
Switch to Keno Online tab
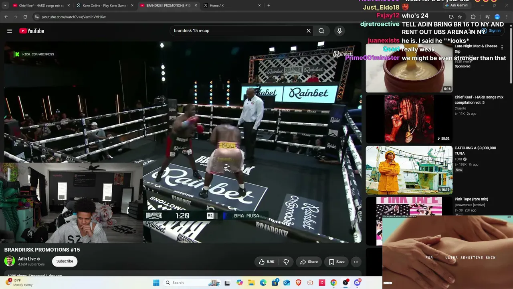(105, 6)
